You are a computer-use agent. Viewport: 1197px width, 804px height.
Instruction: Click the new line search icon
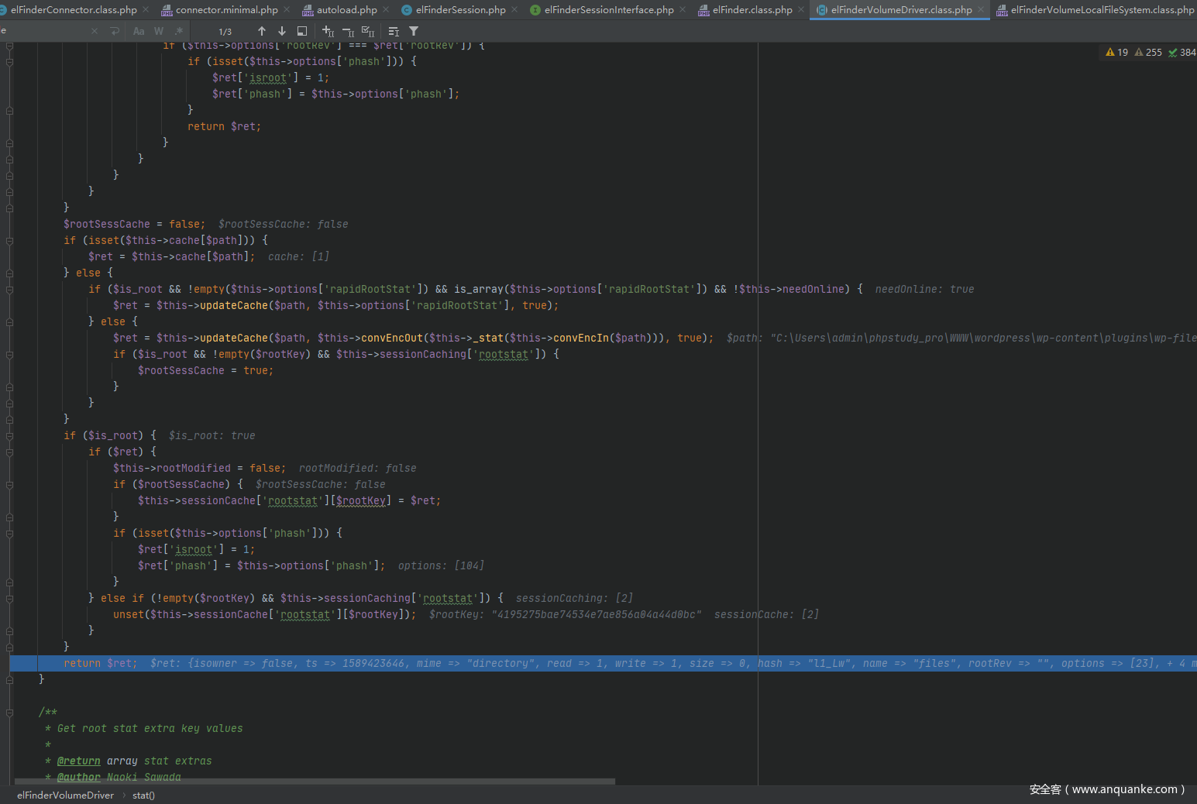[x=115, y=31]
